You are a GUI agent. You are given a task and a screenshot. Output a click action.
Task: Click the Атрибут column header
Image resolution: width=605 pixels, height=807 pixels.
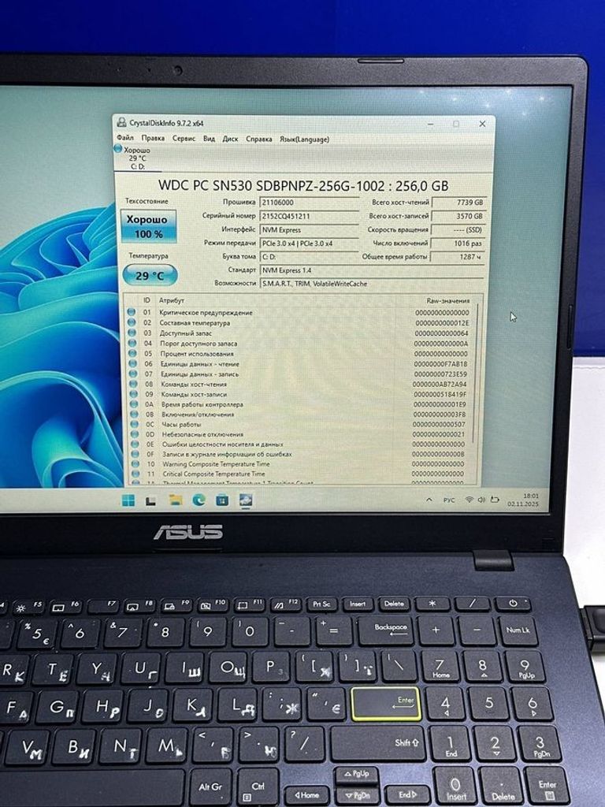pyautogui.click(x=171, y=300)
